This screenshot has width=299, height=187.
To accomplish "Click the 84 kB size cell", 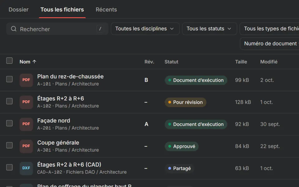I will point(242,146).
